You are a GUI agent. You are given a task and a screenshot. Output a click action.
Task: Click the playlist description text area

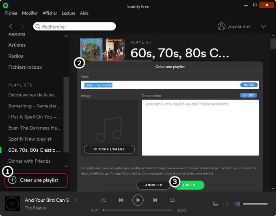[200, 127]
